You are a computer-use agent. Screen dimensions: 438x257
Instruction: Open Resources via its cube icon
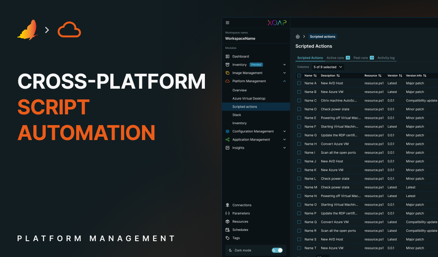point(227,221)
